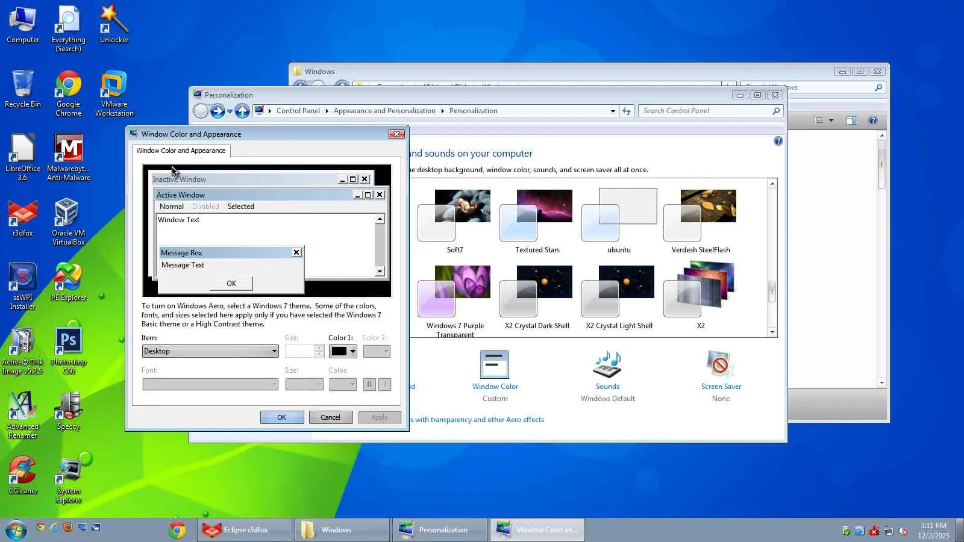Open the muted volume tray icon

point(903,531)
